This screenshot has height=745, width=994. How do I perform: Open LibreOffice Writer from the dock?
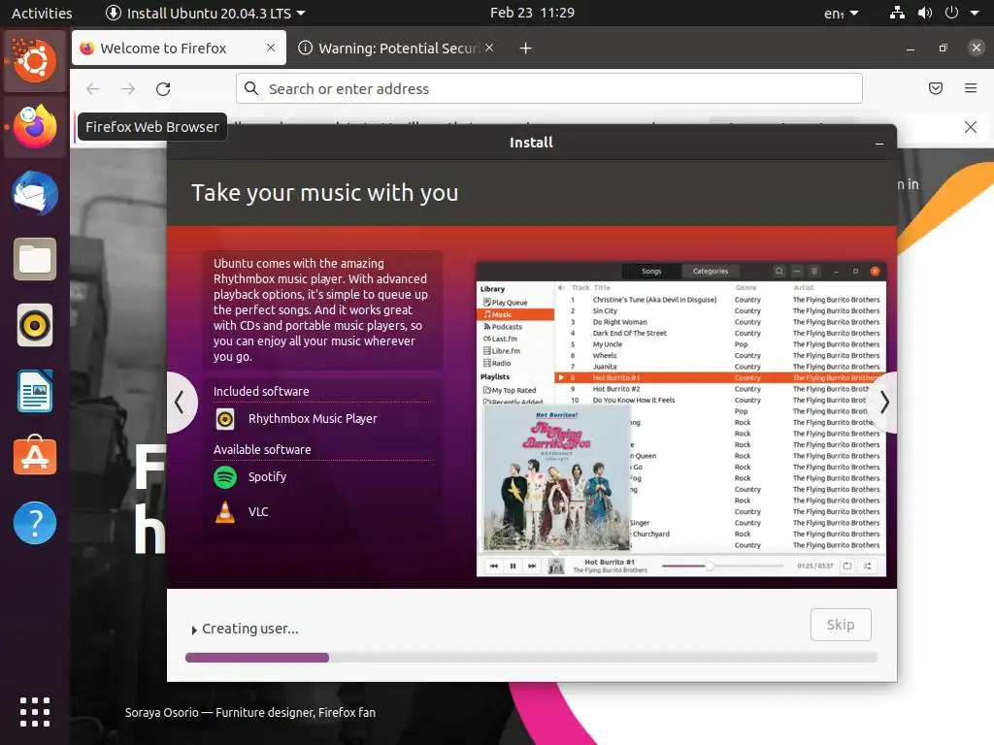point(35,391)
